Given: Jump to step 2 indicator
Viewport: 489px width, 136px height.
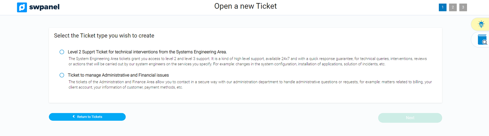Looking at the screenshot, I should tap(453, 7).
